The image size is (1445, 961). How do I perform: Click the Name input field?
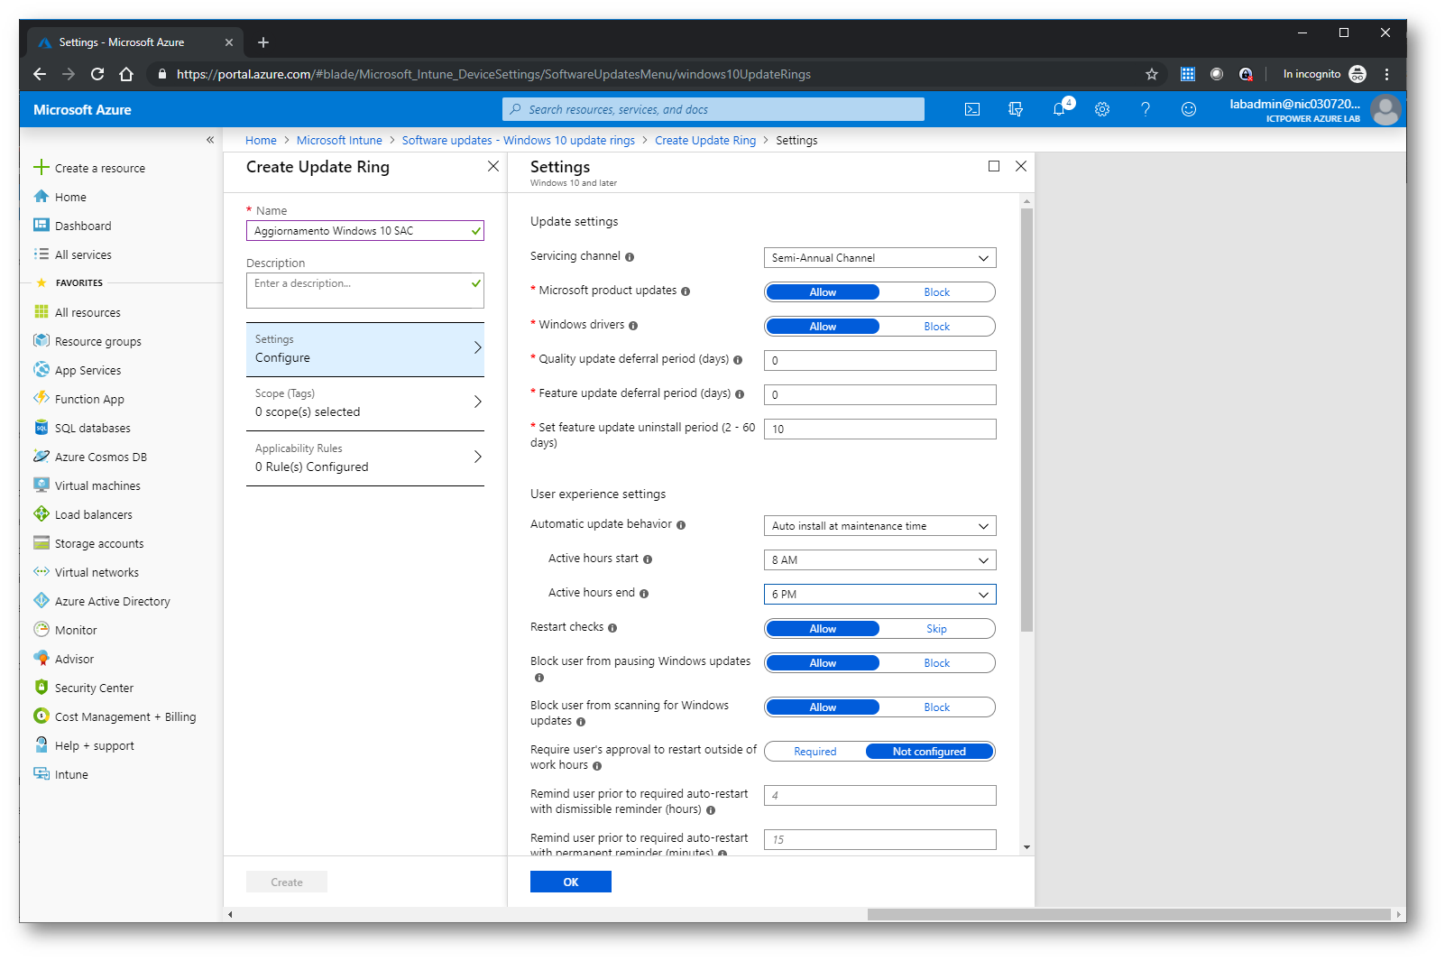click(x=364, y=231)
